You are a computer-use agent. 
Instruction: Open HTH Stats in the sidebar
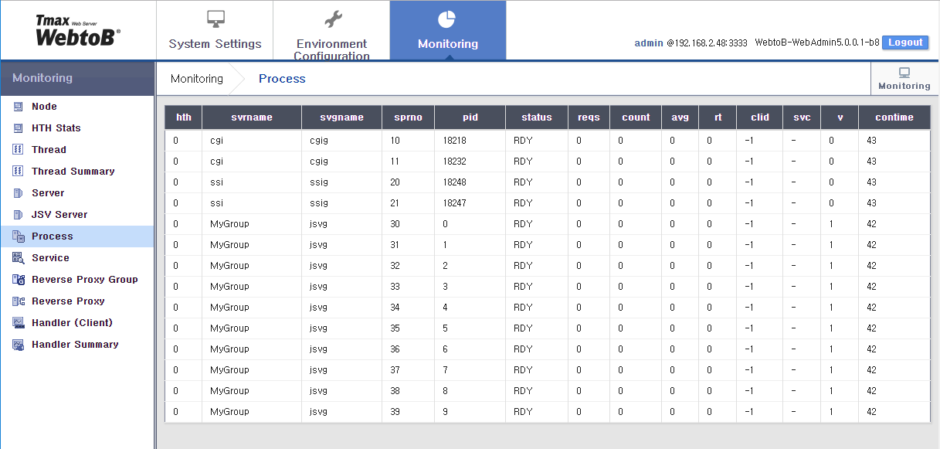(x=77, y=128)
